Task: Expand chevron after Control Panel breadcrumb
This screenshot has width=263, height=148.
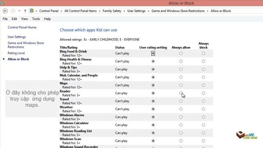Action: [x=61, y=11]
